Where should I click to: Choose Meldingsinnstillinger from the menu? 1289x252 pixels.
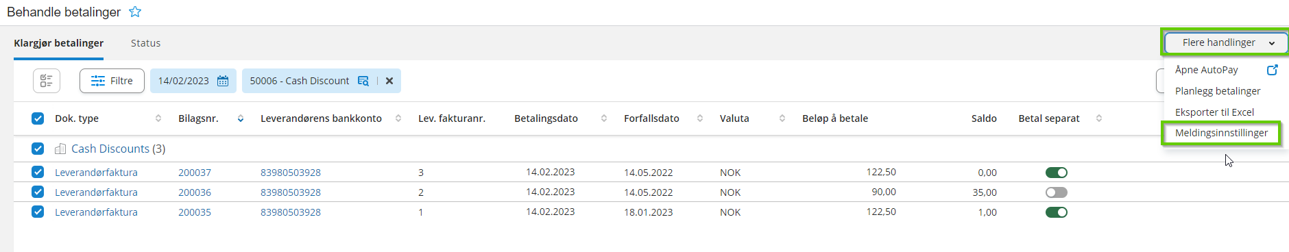tap(1221, 133)
